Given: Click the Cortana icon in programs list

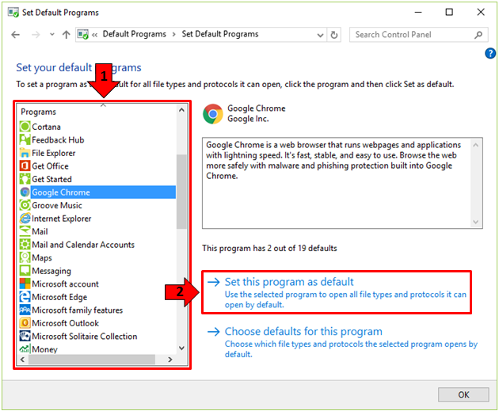Looking at the screenshot, I should click(25, 127).
